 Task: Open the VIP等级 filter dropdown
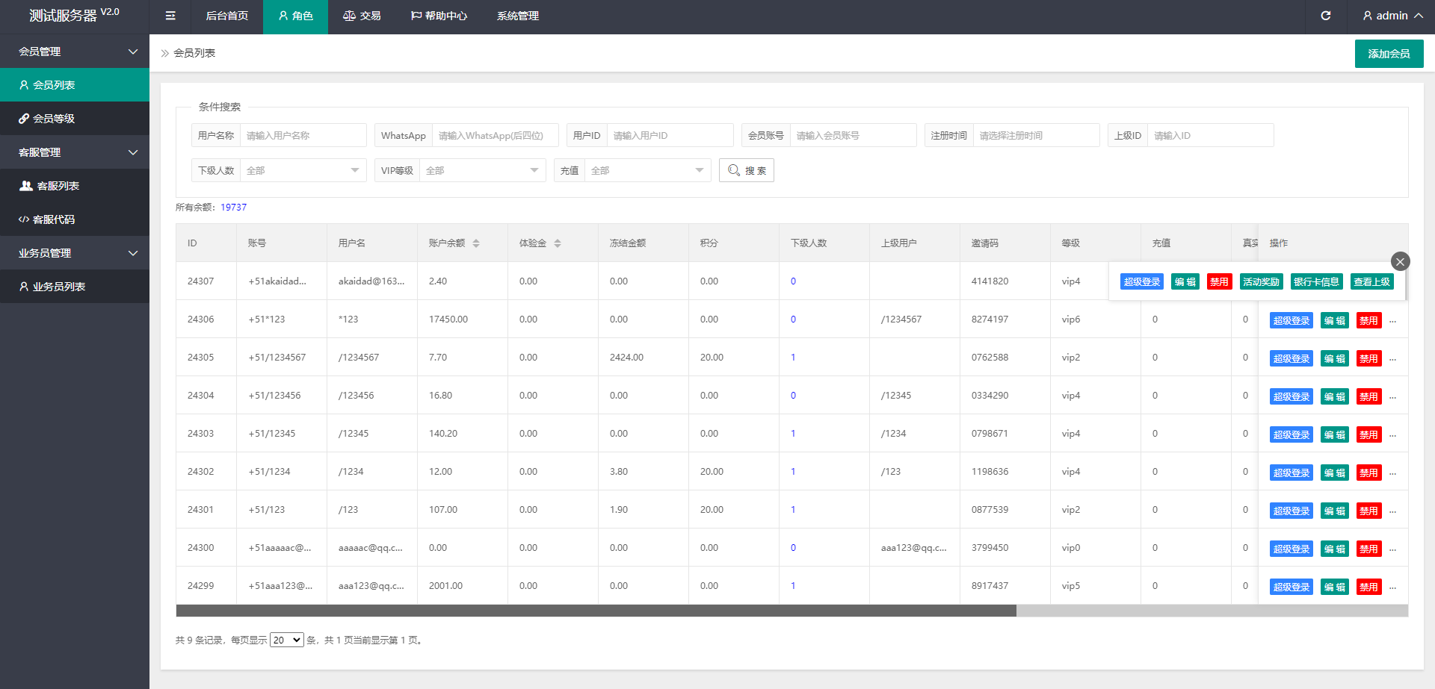pos(482,170)
